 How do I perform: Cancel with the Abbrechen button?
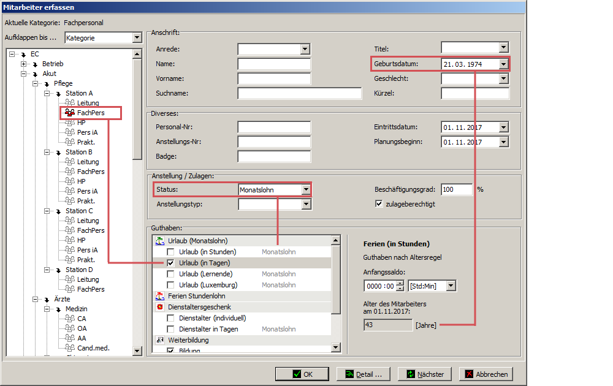point(486,374)
